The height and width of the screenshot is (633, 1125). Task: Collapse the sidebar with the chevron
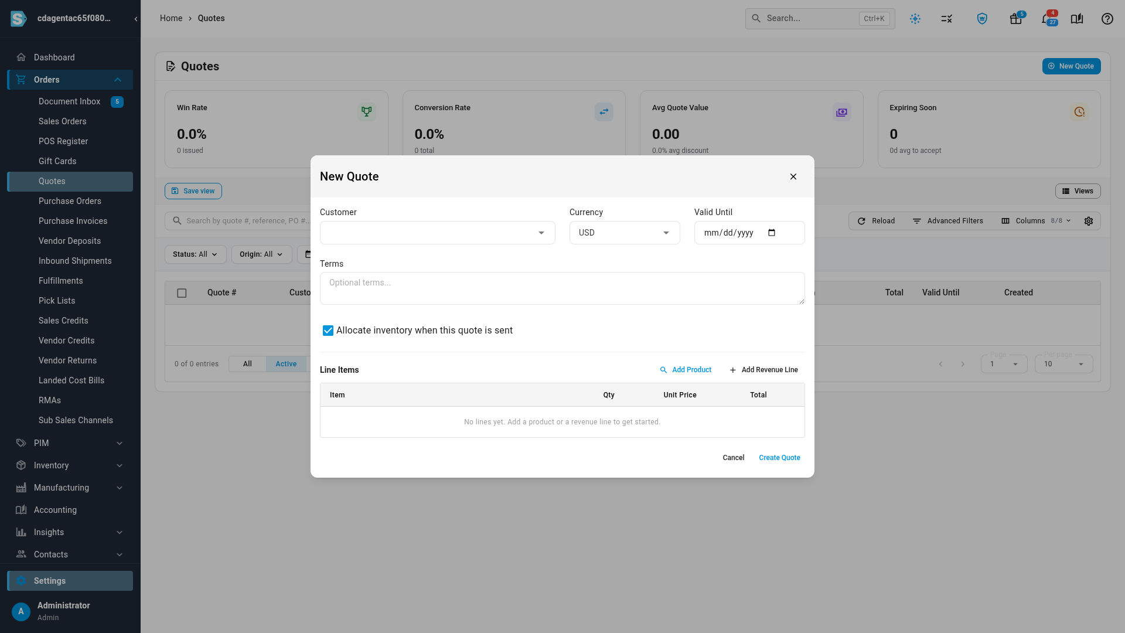pos(136,19)
